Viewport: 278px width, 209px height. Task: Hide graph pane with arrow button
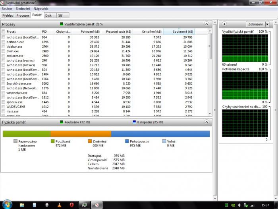[x=224, y=24]
